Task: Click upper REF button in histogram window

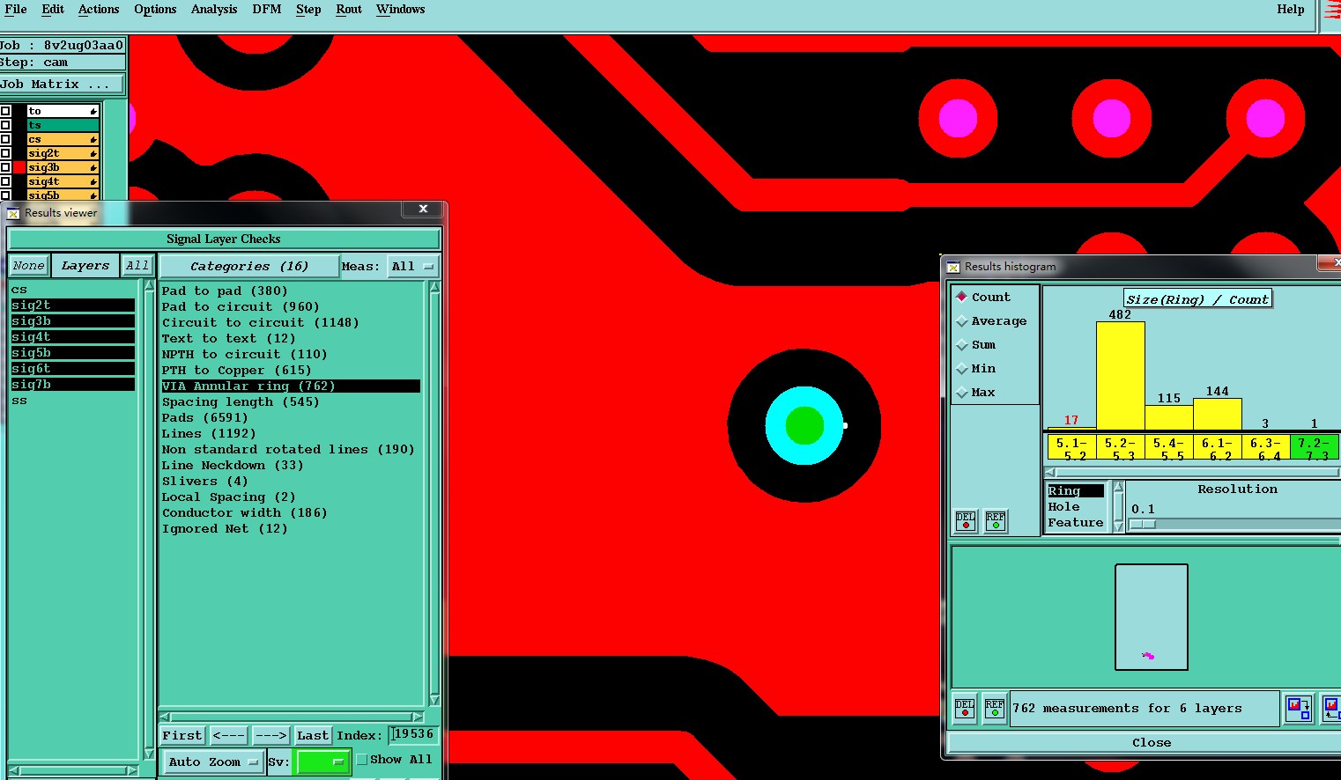Action: [996, 521]
